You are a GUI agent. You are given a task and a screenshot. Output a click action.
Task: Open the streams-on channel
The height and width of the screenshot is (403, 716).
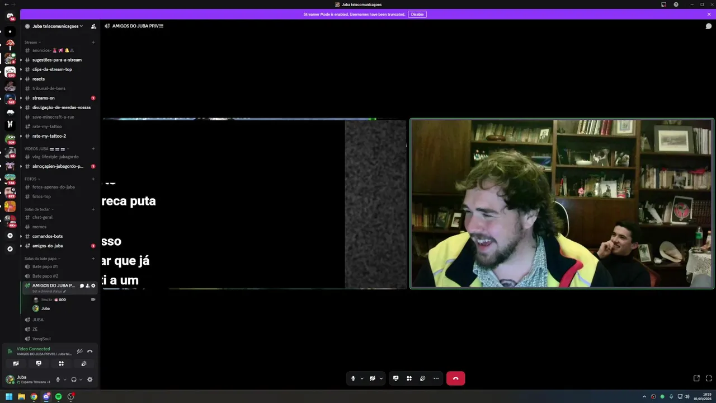click(x=60, y=98)
